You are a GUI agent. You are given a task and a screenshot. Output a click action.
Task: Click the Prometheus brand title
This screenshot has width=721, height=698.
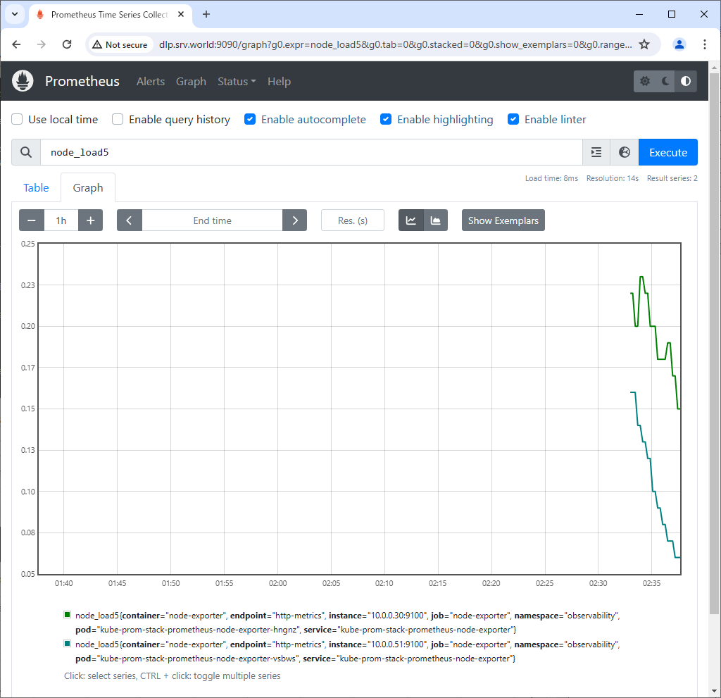82,82
